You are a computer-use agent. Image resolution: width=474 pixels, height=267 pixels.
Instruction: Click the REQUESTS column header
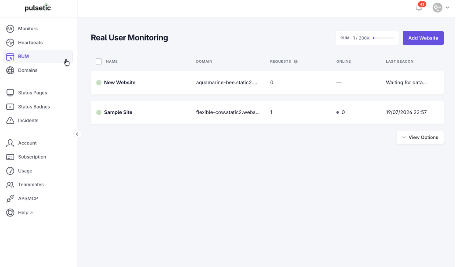[280, 61]
